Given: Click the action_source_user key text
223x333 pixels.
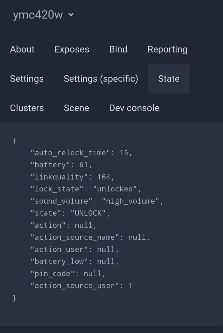Looking at the screenshot, I should (75, 285).
